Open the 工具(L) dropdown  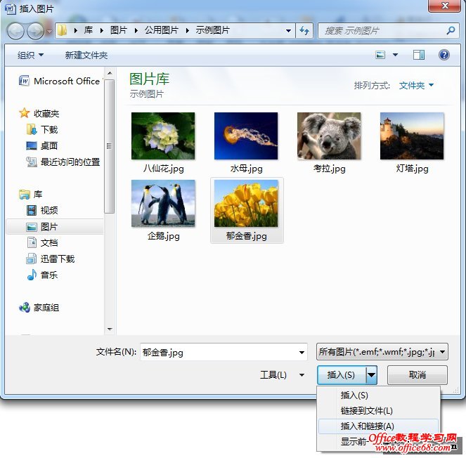coord(282,375)
